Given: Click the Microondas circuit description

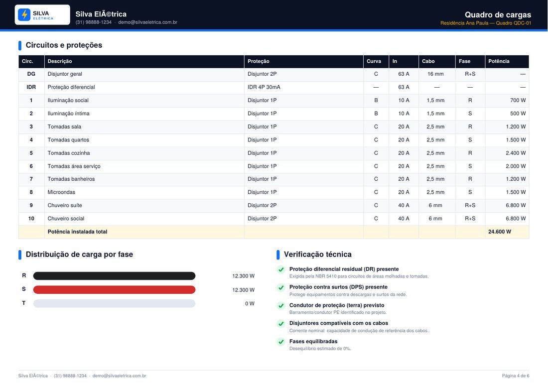Looking at the screenshot, I should (x=61, y=192).
